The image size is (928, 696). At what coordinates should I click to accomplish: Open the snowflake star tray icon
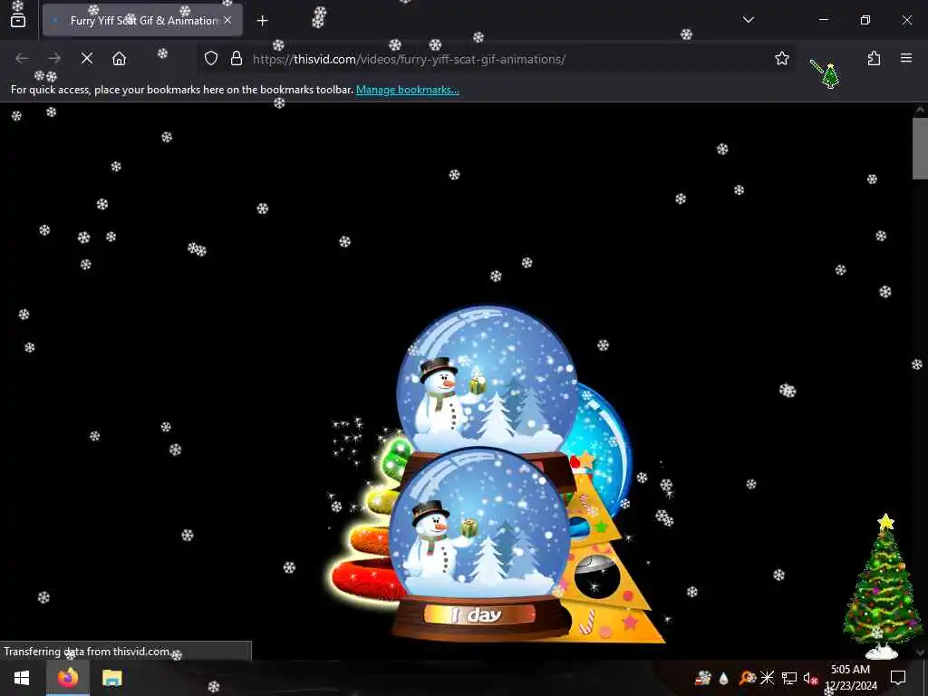(768, 678)
